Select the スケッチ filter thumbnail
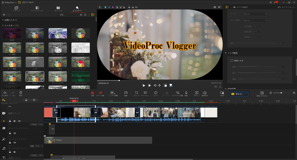297x160 pixels. [x=81, y=48]
